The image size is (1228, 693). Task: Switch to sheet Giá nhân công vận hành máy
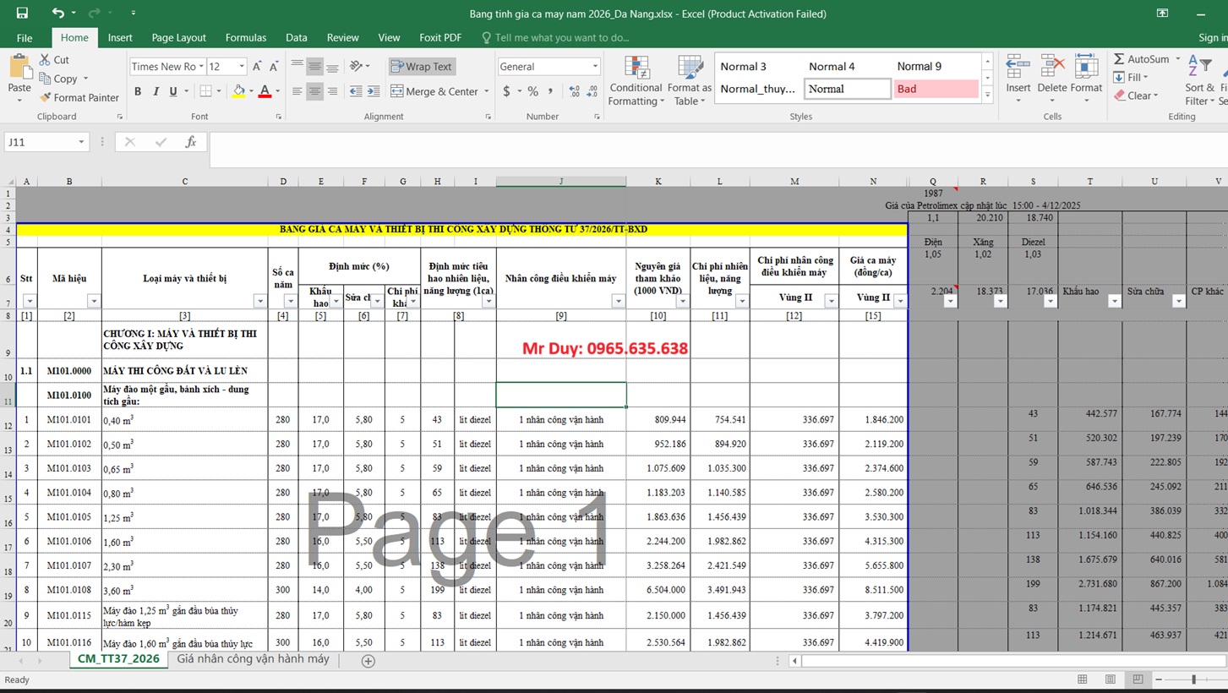pos(253,659)
